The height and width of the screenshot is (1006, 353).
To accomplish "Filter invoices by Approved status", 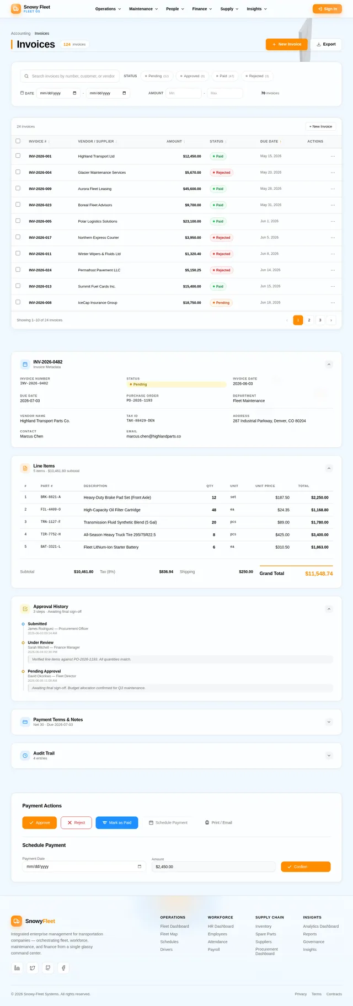I will pyautogui.click(x=194, y=76).
